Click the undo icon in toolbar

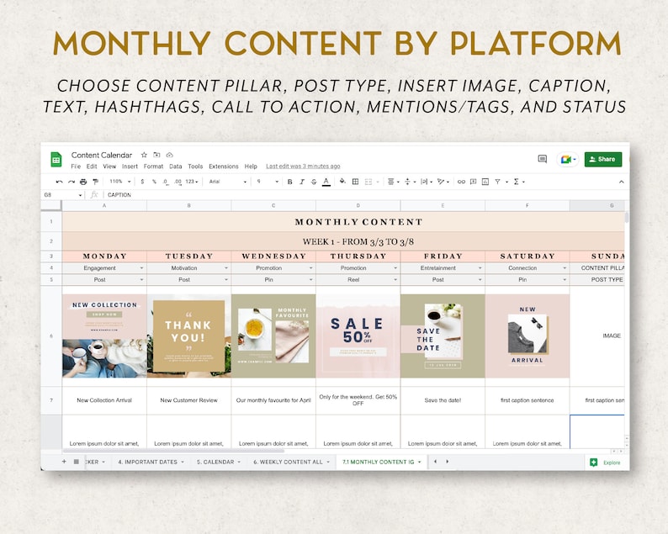click(x=59, y=182)
